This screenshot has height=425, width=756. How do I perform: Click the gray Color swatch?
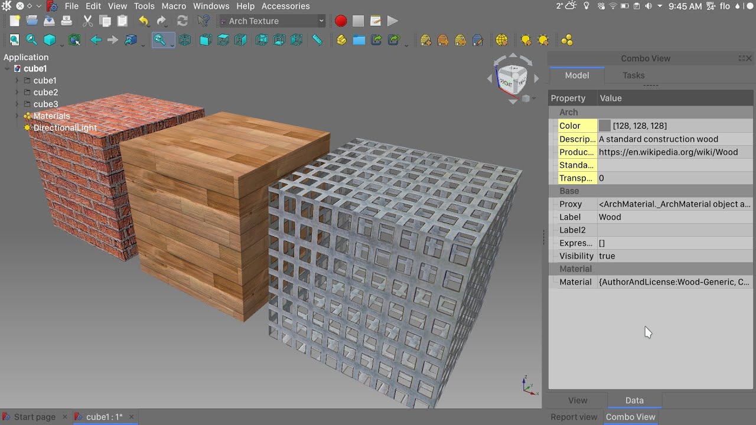[605, 126]
